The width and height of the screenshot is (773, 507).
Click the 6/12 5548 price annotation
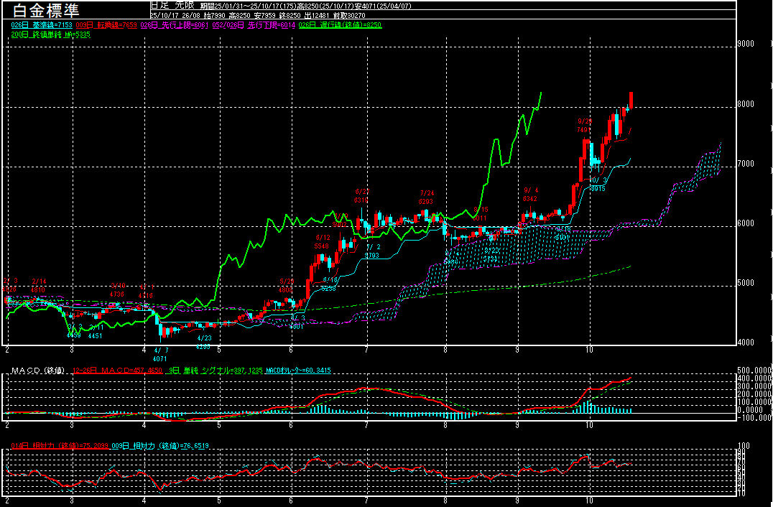(322, 241)
